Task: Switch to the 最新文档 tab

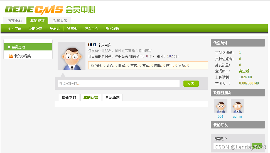Action: (69, 98)
